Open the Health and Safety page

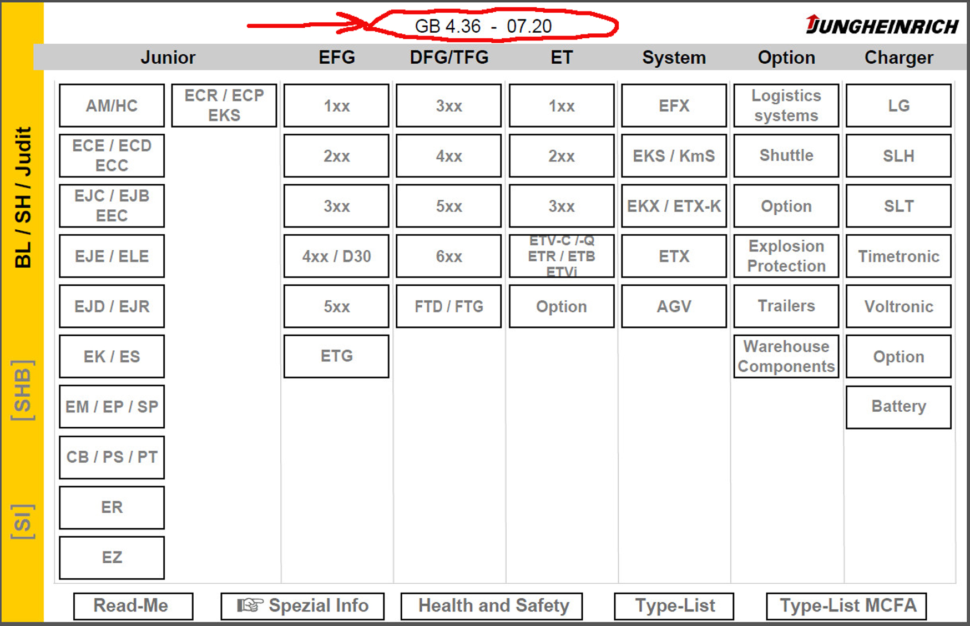pyautogui.click(x=492, y=605)
